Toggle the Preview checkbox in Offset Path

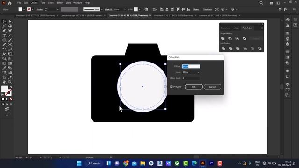[171, 87]
